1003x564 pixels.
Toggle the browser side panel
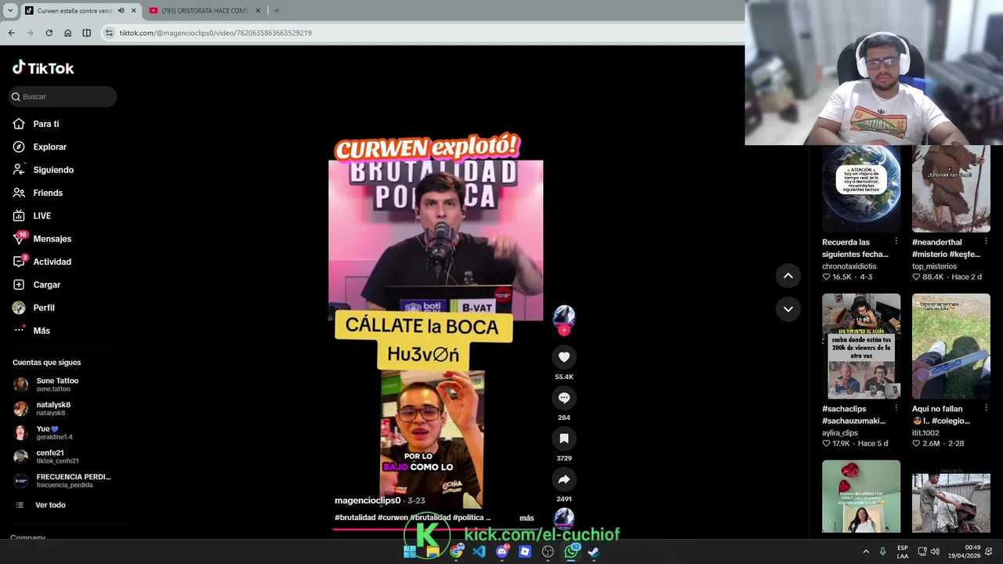[86, 33]
